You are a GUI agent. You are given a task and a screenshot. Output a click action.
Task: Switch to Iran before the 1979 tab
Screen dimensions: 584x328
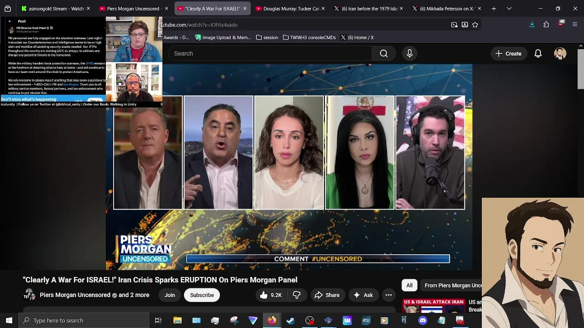[x=369, y=9]
